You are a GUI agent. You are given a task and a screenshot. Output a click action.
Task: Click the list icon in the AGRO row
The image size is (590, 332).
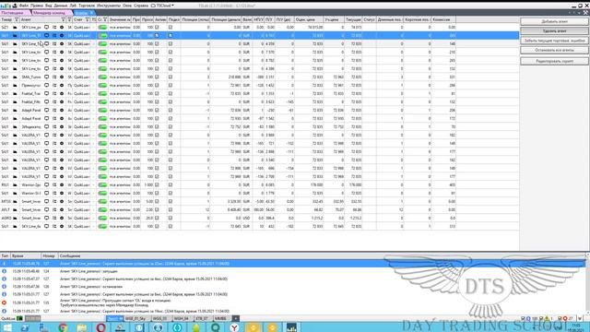54,219
